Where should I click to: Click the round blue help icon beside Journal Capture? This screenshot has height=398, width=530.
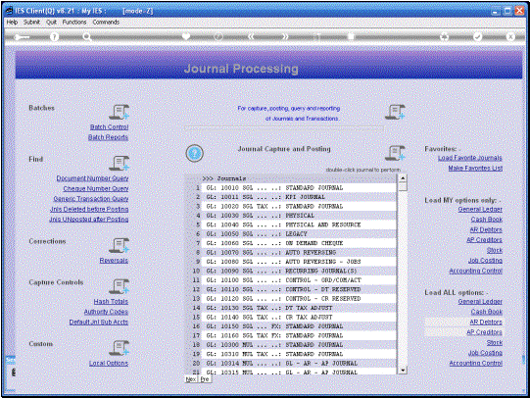click(194, 153)
